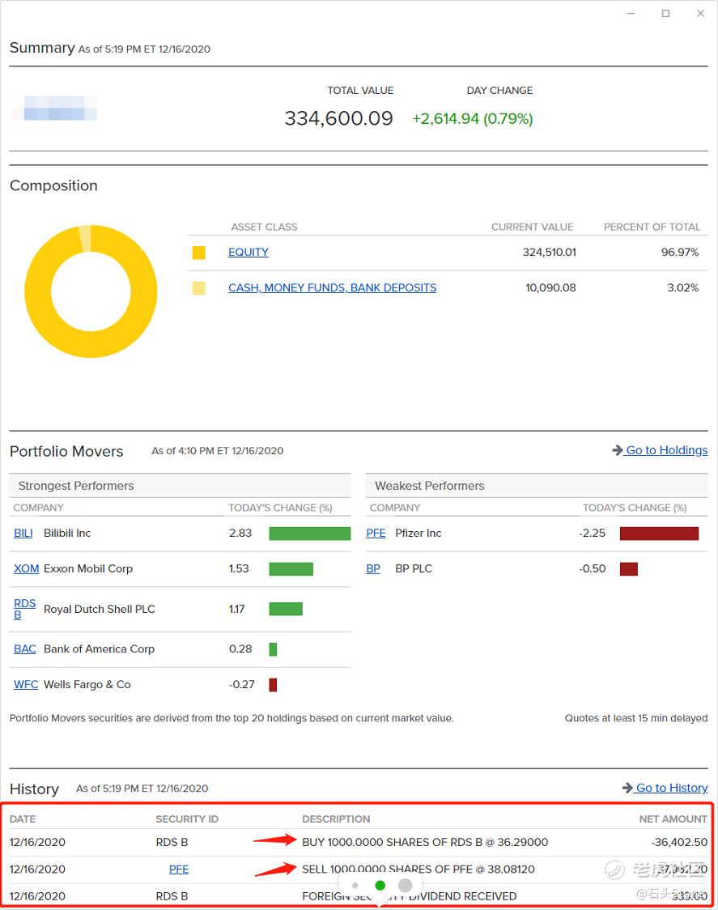Viewport: 718px width, 910px height.
Task: Open the WFC ticker link
Action: [26, 685]
